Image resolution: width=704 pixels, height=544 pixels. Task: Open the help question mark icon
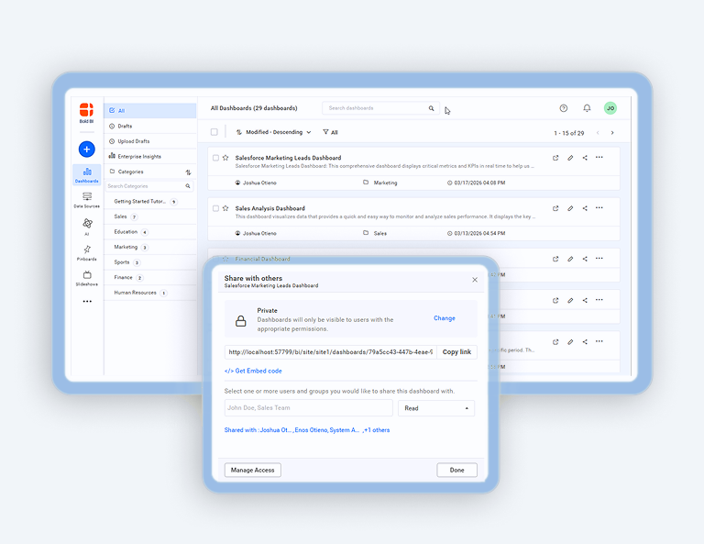564,108
